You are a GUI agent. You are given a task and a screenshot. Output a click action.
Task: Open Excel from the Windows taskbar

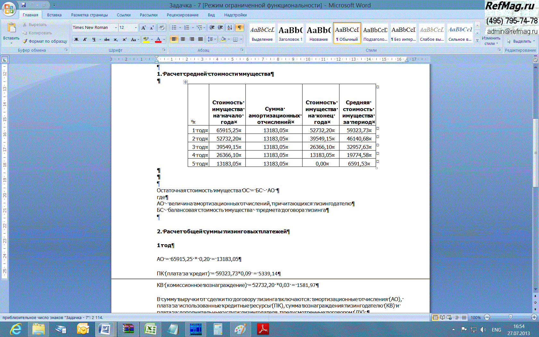click(150, 329)
